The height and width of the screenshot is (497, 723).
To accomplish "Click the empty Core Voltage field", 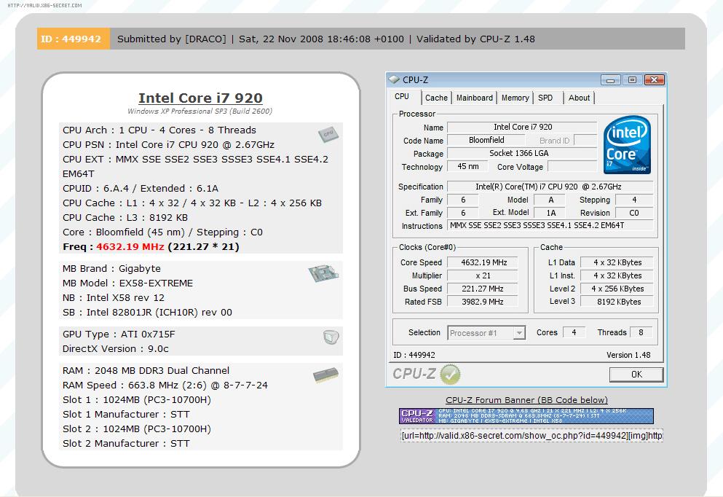I will [572, 167].
